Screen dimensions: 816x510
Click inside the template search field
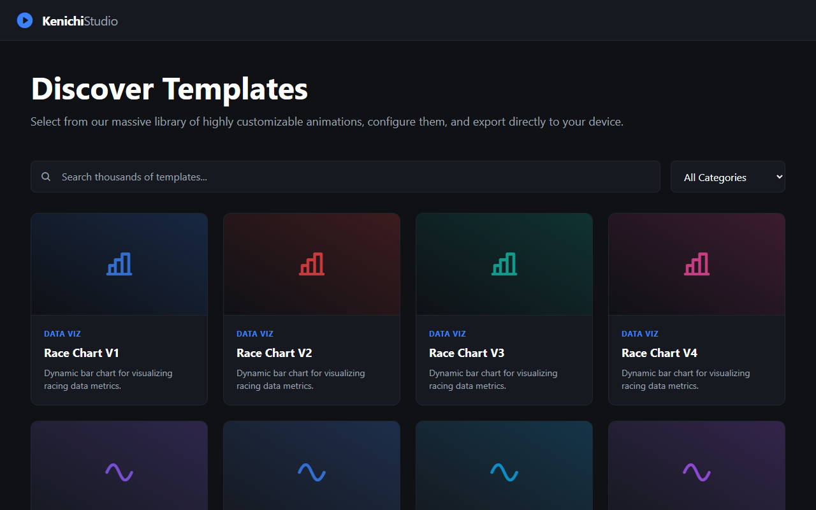[x=255, y=177]
